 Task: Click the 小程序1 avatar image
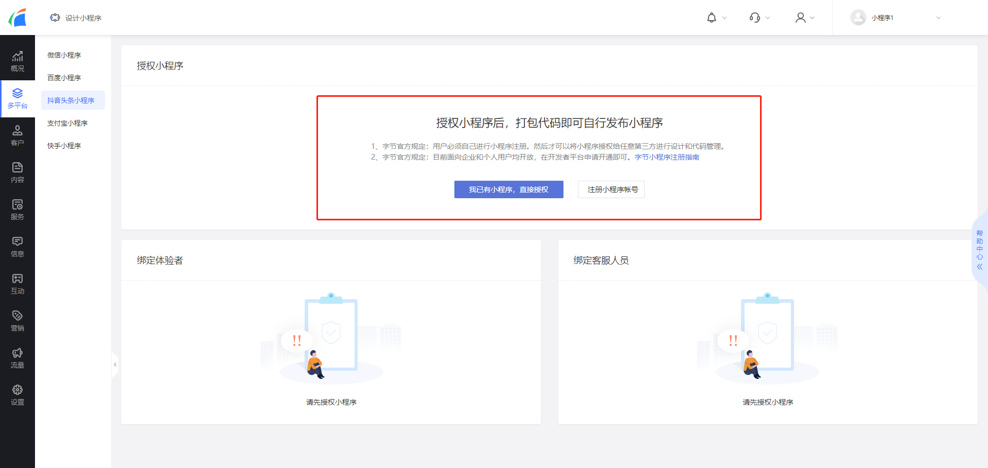coord(858,18)
